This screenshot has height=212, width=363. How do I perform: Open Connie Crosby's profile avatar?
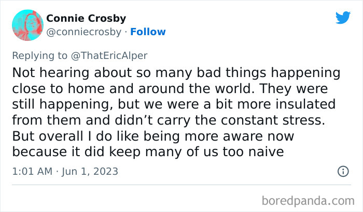(27, 25)
